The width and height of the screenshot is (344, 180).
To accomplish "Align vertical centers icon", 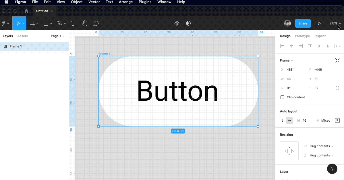I will [x=319, y=46].
